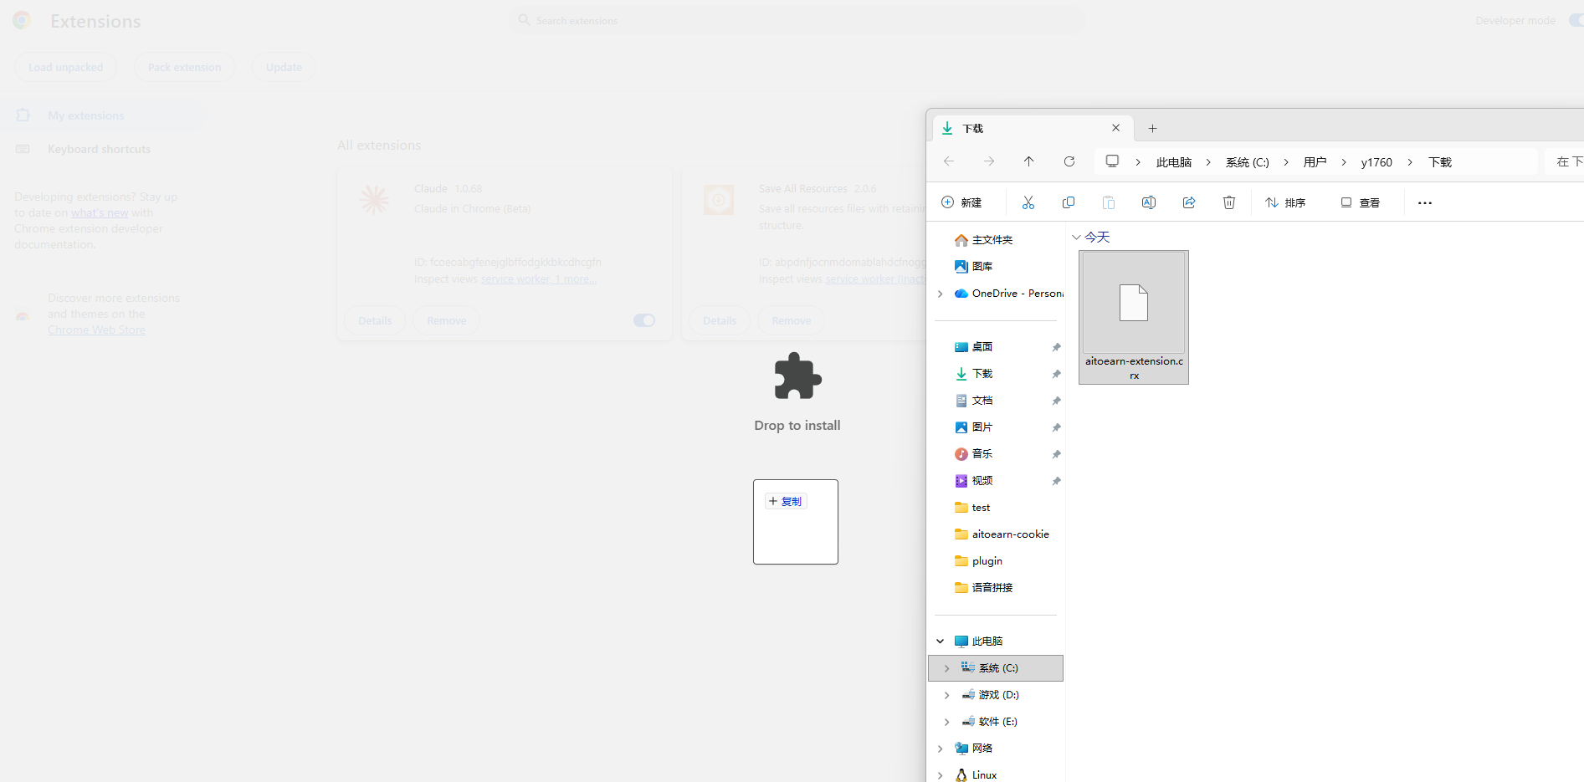The image size is (1584, 782).
Task: Select the aitoearn-extension.crx file
Action: click(1133, 316)
